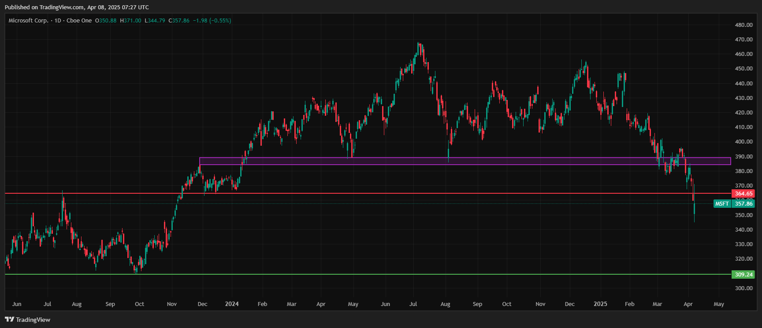Click the 1D interval in the chart legend
This screenshot has width=762, height=328.
pyautogui.click(x=58, y=21)
